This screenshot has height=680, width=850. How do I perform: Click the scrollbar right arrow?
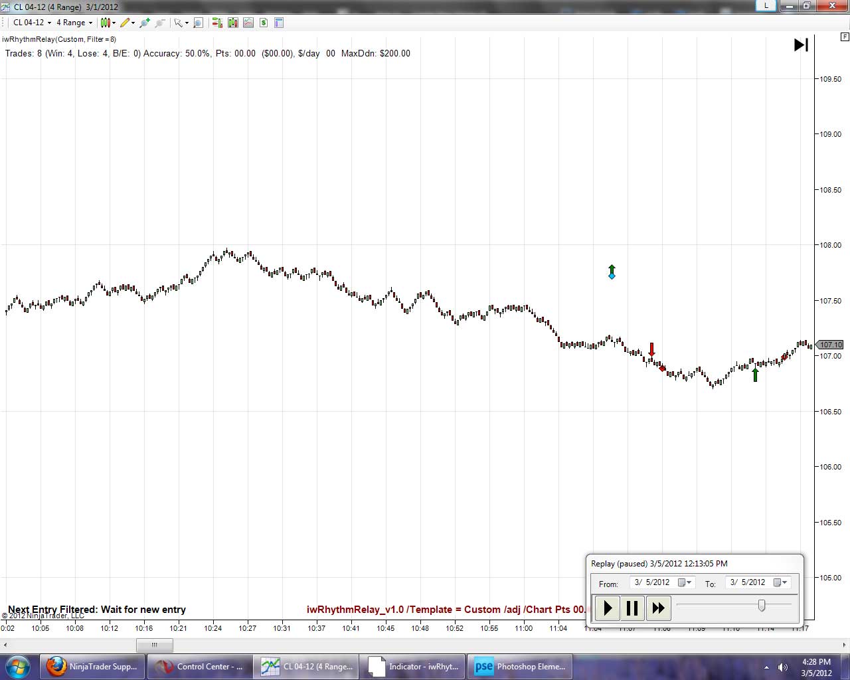point(843,645)
